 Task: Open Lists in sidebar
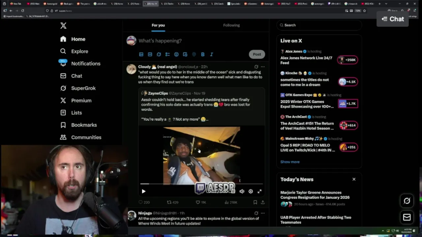pyautogui.click(x=71, y=113)
